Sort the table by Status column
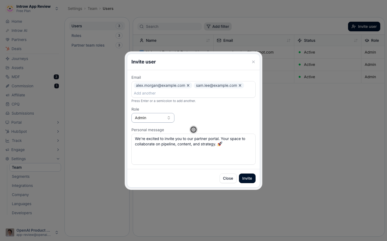The width and height of the screenshot is (387, 241). tap(356, 40)
